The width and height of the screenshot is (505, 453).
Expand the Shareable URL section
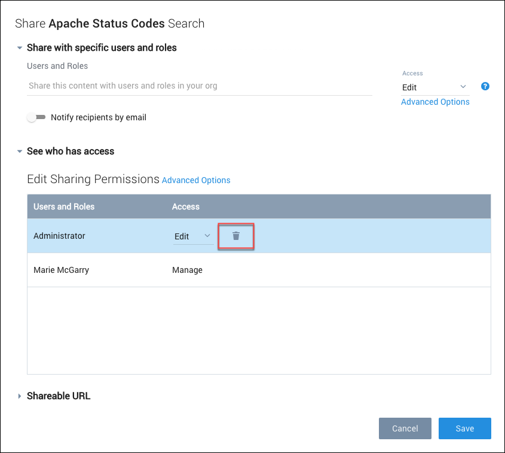click(x=20, y=396)
